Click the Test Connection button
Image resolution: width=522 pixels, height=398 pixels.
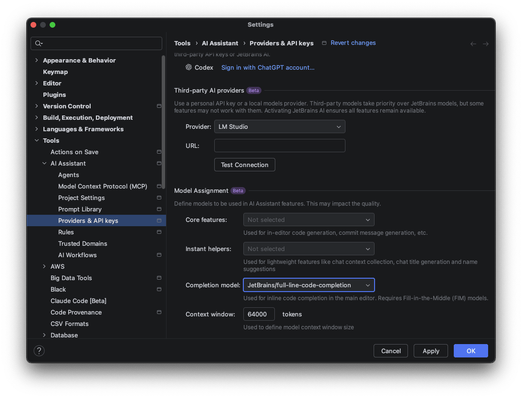pyautogui.click(x=244, y=165)
